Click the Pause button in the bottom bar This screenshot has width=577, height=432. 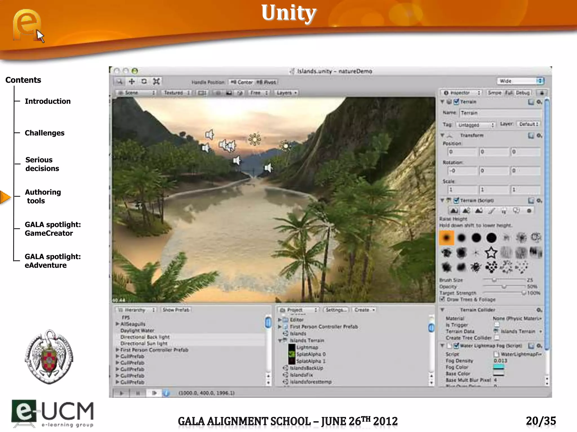click(x=138, y=393)
